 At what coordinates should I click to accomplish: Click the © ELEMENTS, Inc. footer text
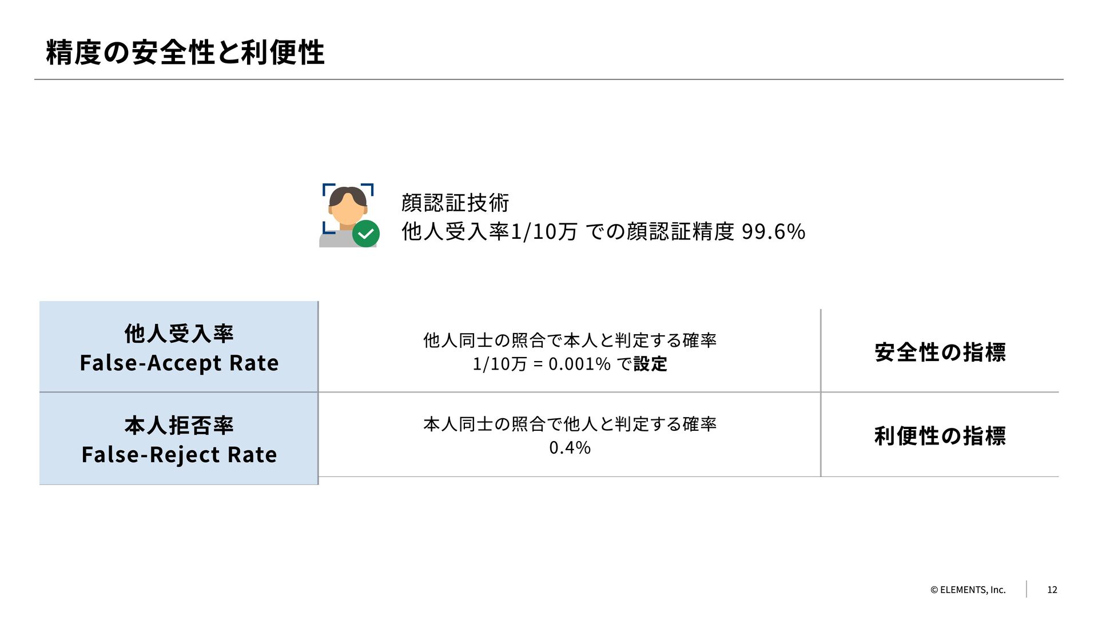pyautogui.click(x=968, y=590)
